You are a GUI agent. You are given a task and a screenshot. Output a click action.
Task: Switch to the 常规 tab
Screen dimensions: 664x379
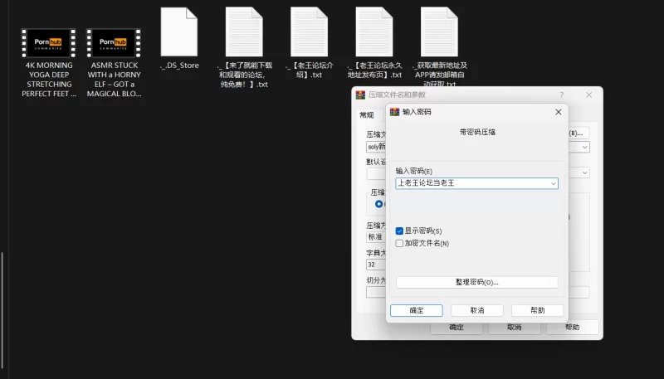click(x=366, y=115)
